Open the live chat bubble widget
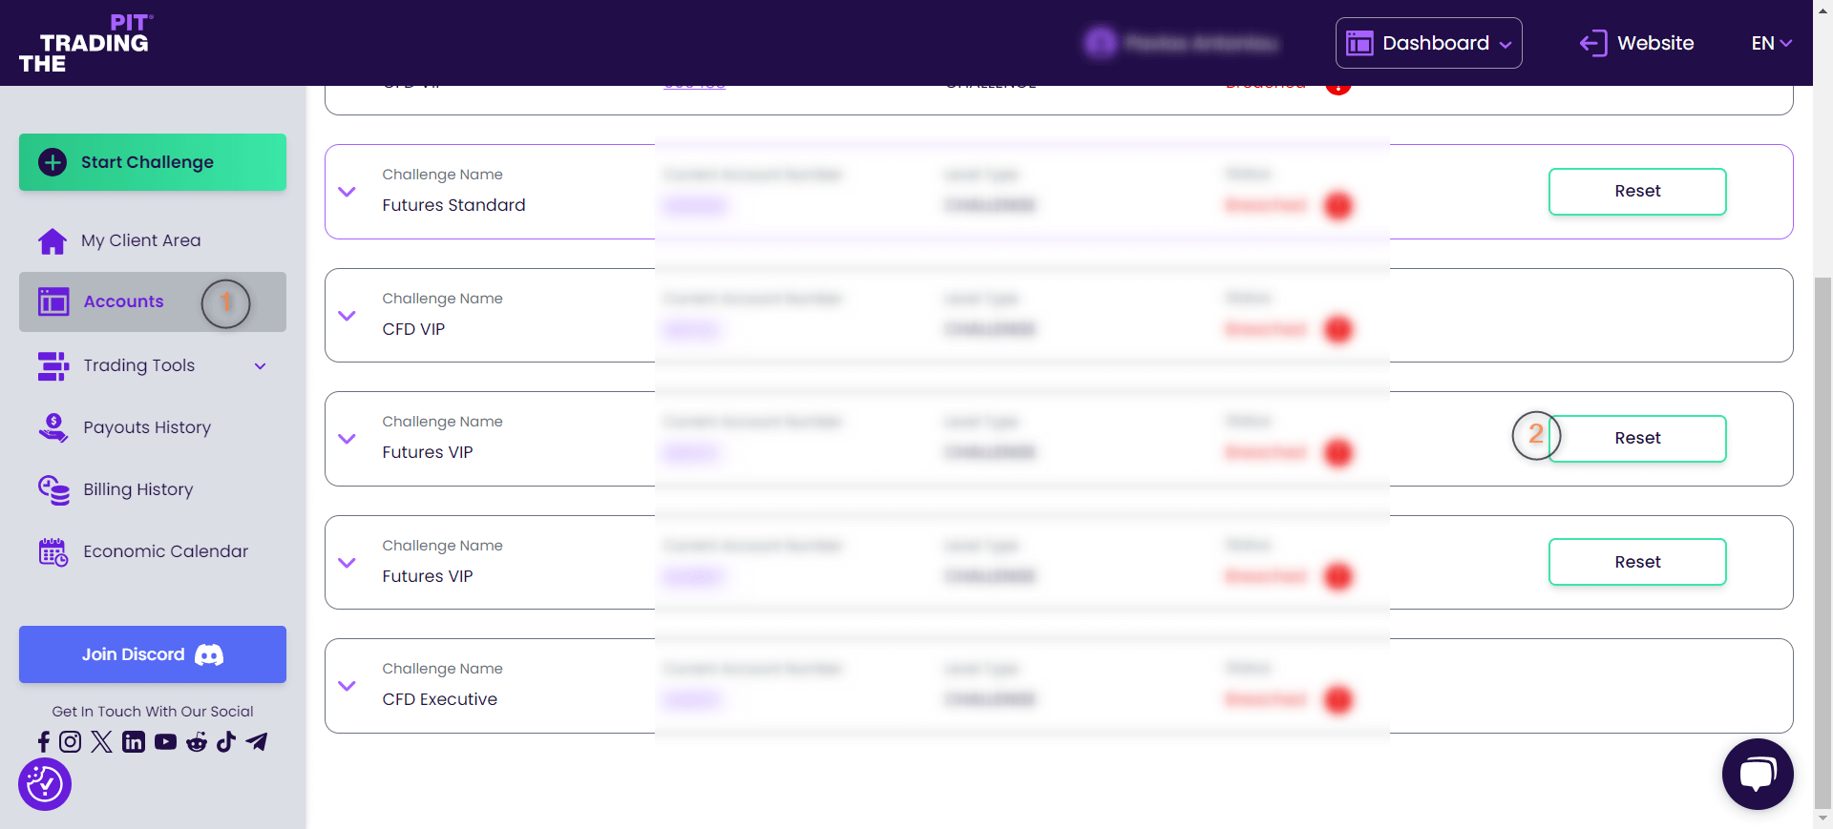Image resolution: width=1833 pixels, height=829 pixels. (x=1757, y=774)
